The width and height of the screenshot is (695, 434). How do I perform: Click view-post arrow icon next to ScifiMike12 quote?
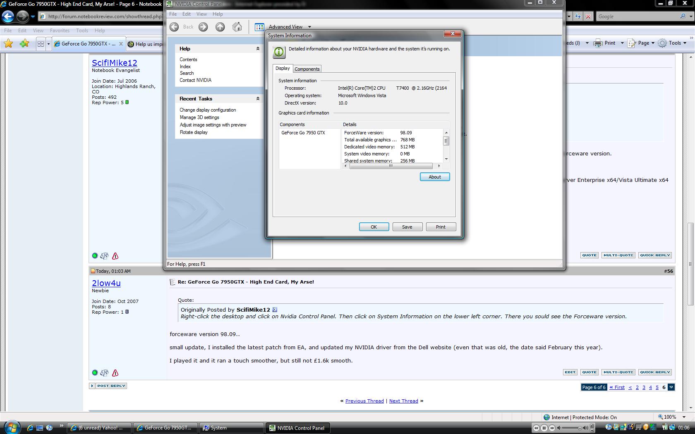275,310
